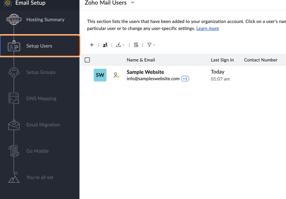This screenshot has height=199, width=286.
Task: Click the Email Setup gear icon
Action: pos(8,3)
